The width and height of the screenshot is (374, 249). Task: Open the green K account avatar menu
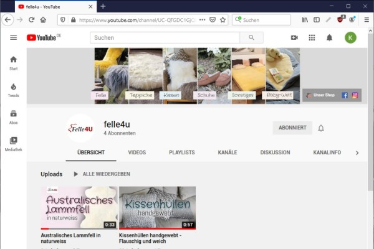click(350, 38)
